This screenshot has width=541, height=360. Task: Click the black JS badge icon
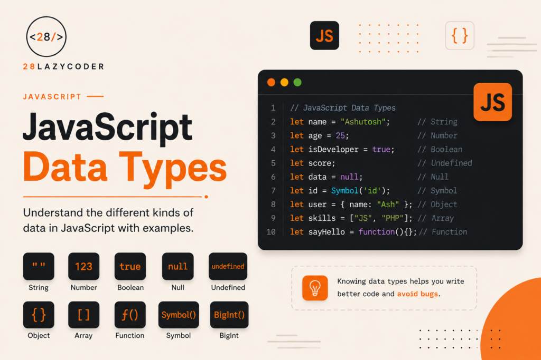324,35
